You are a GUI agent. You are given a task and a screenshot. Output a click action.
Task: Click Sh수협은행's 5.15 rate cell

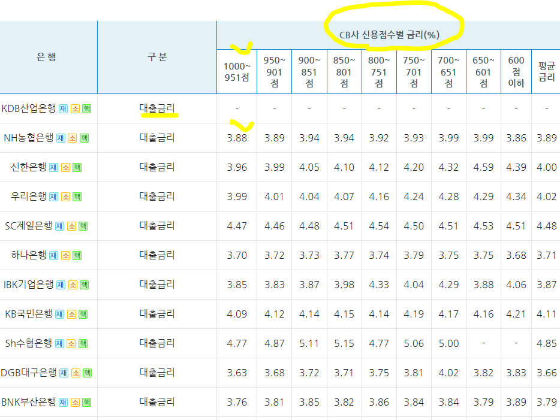point(344,344)
